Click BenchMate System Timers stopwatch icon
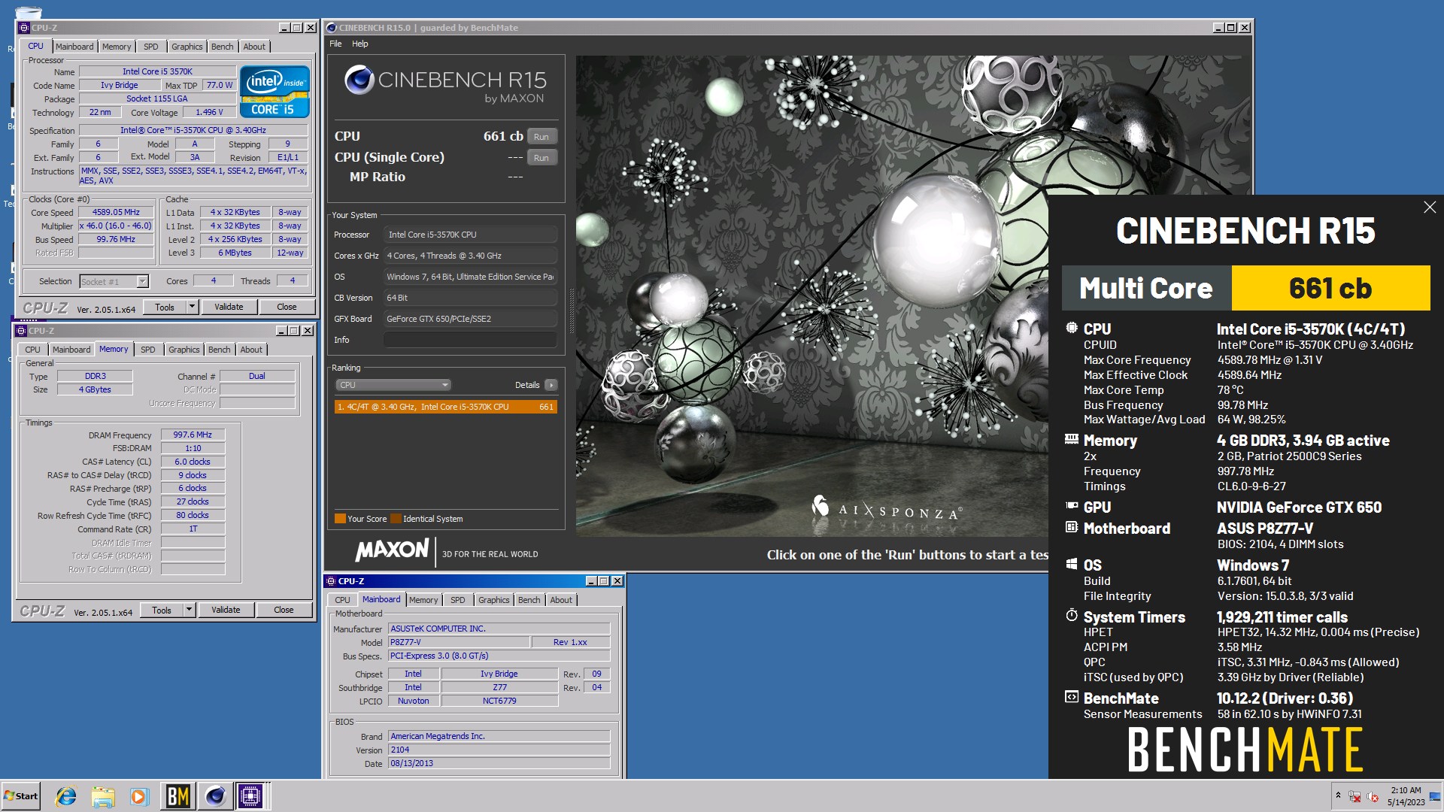This screenshot has width=1444, height=812. pyautogui.click(x=1072, y=615)
